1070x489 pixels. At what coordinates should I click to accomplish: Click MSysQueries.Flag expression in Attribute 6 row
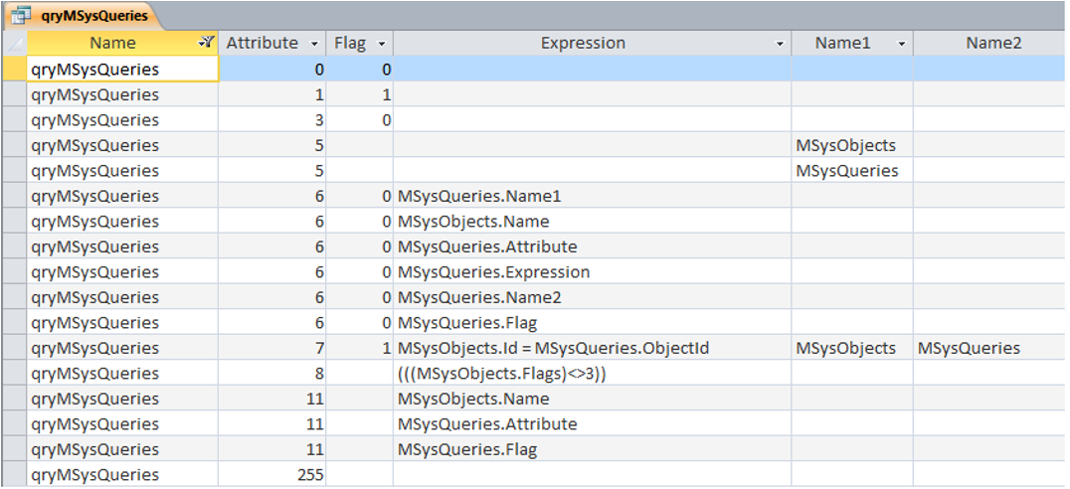coord(593,323)
